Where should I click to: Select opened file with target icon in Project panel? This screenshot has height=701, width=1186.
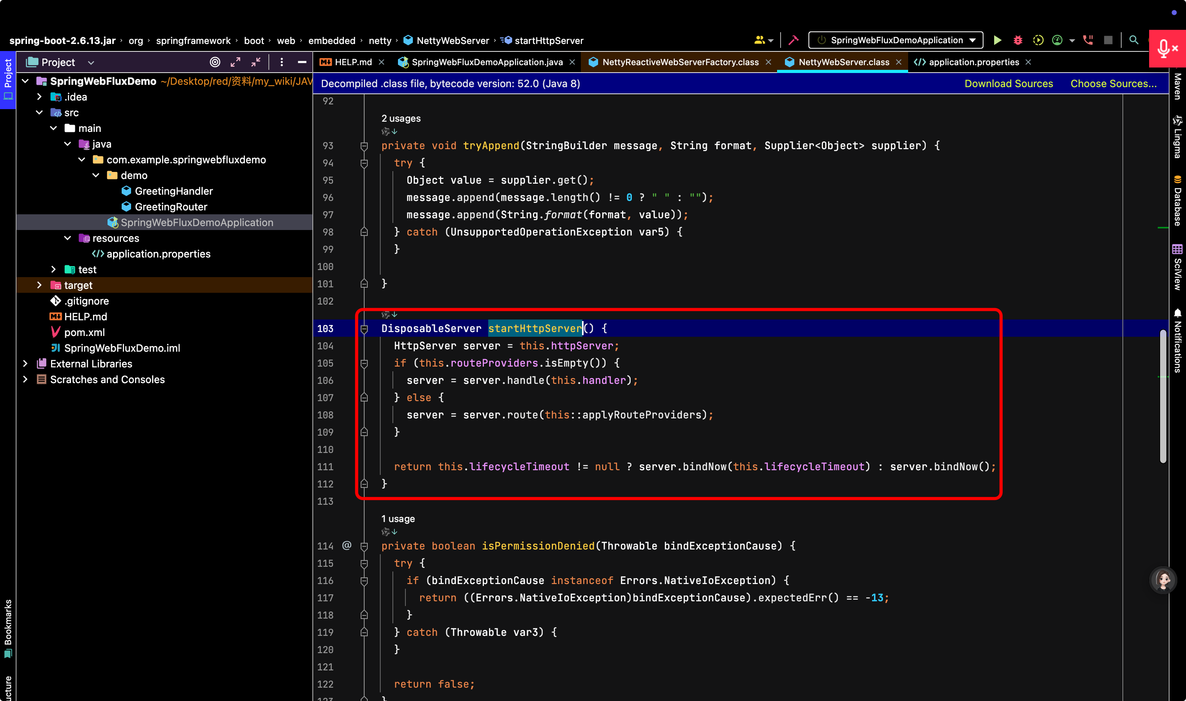[x=215, y=62]
